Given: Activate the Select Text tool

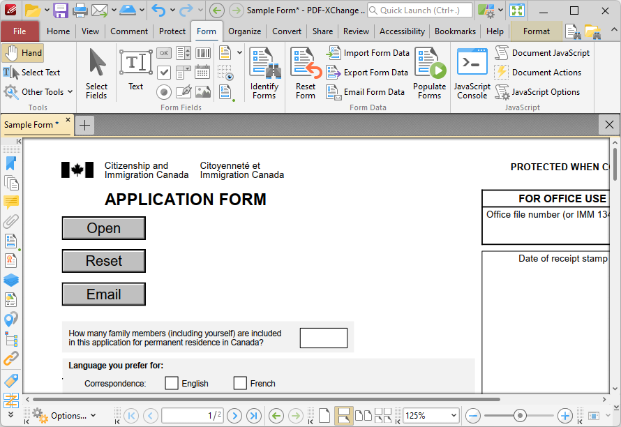Looking at the screenshot, I should (x=31, y=73).
